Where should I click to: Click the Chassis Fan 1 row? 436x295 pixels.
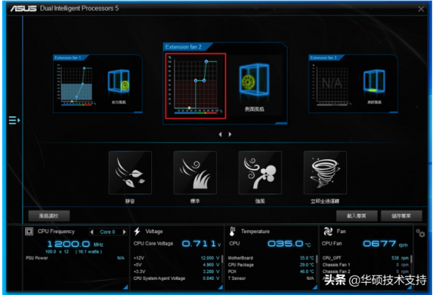click(365, 265)
